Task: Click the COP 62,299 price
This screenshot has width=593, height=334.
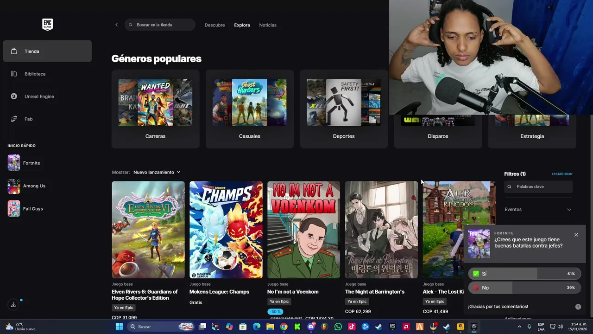Action: pyautogui.click(x=358, y=312)
